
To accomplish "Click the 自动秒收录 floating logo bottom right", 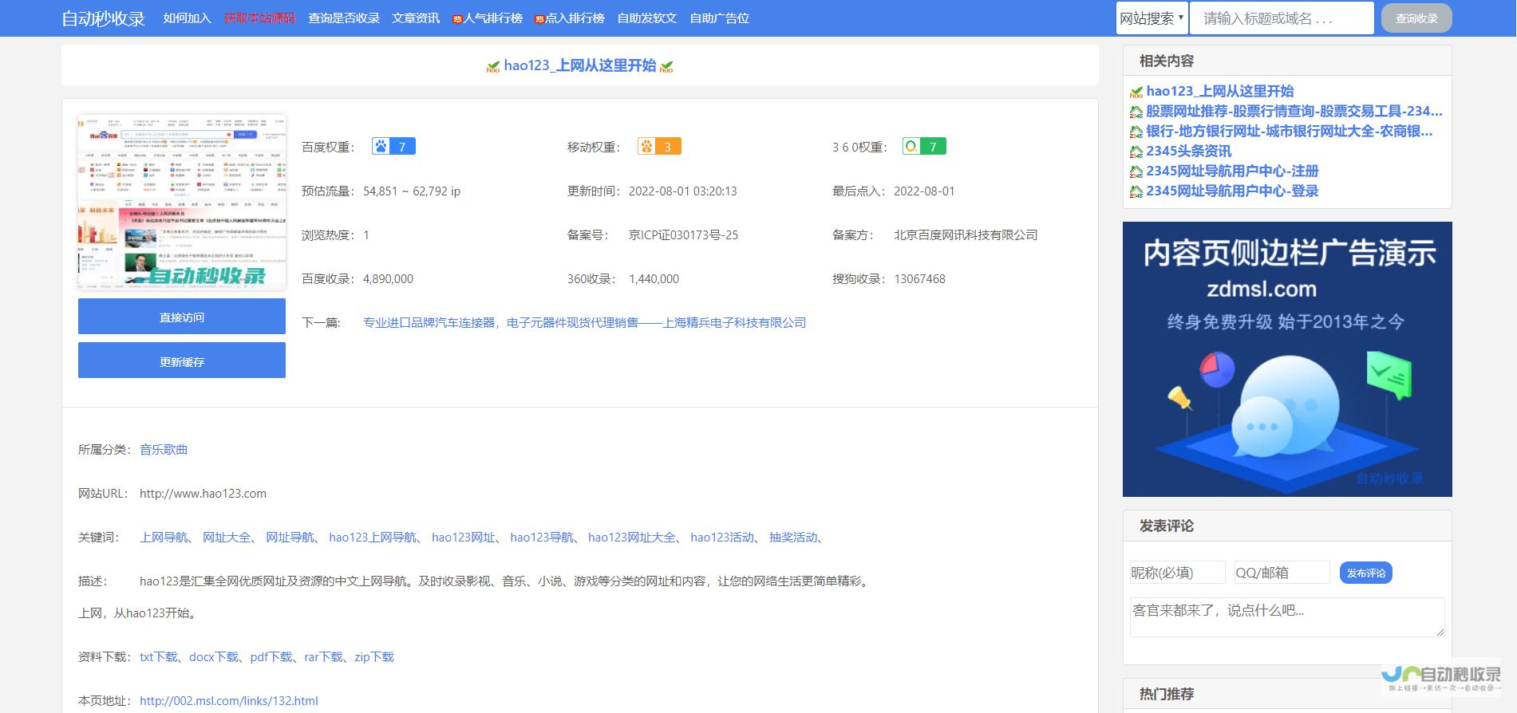I will click(x=1441, y=678).
